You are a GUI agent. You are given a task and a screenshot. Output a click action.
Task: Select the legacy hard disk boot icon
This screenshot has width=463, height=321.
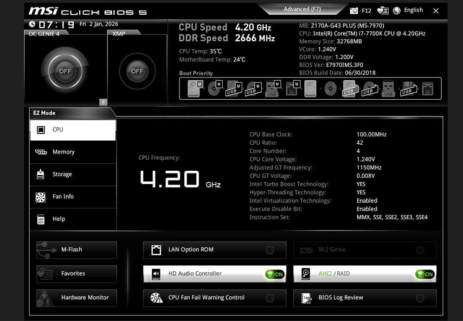[x=310, y=89]
